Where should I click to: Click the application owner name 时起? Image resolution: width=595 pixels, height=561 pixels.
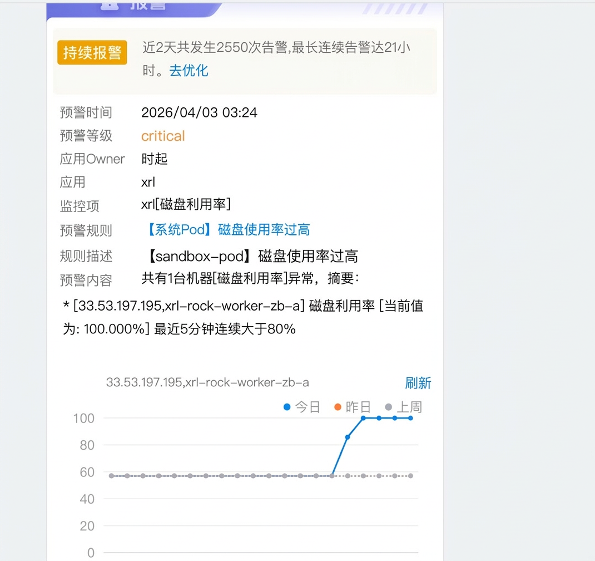155,159
